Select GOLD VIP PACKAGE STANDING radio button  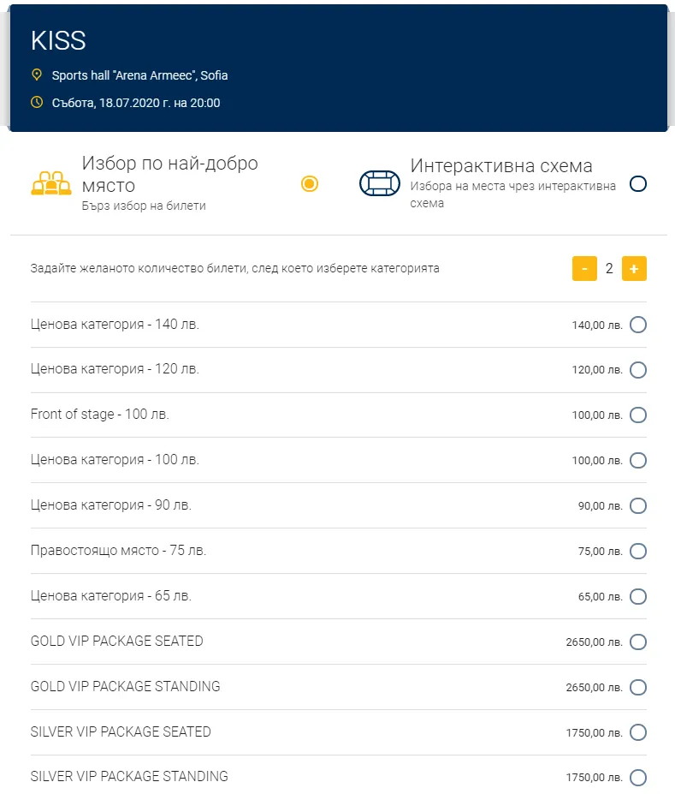tap(638, 687)
